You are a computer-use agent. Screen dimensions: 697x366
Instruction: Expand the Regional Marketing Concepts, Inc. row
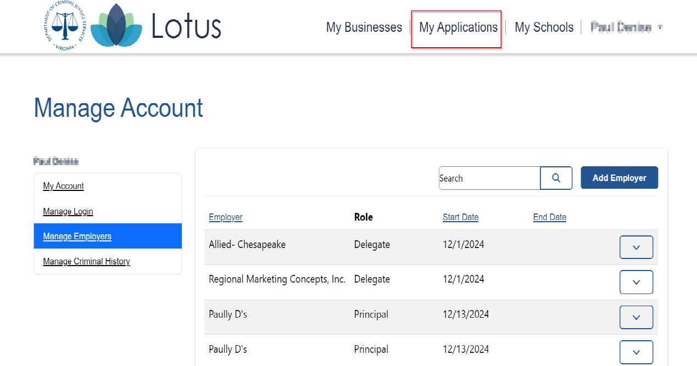(636, 282)
